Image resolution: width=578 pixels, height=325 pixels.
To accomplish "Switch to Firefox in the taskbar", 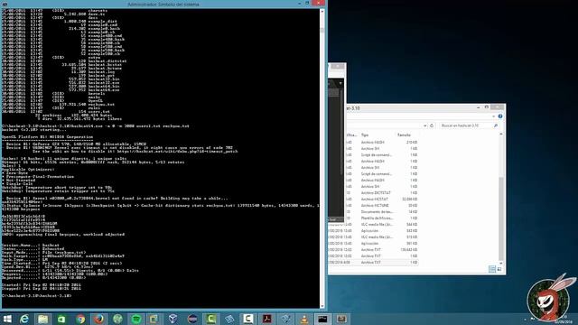I will click(98, 319).
